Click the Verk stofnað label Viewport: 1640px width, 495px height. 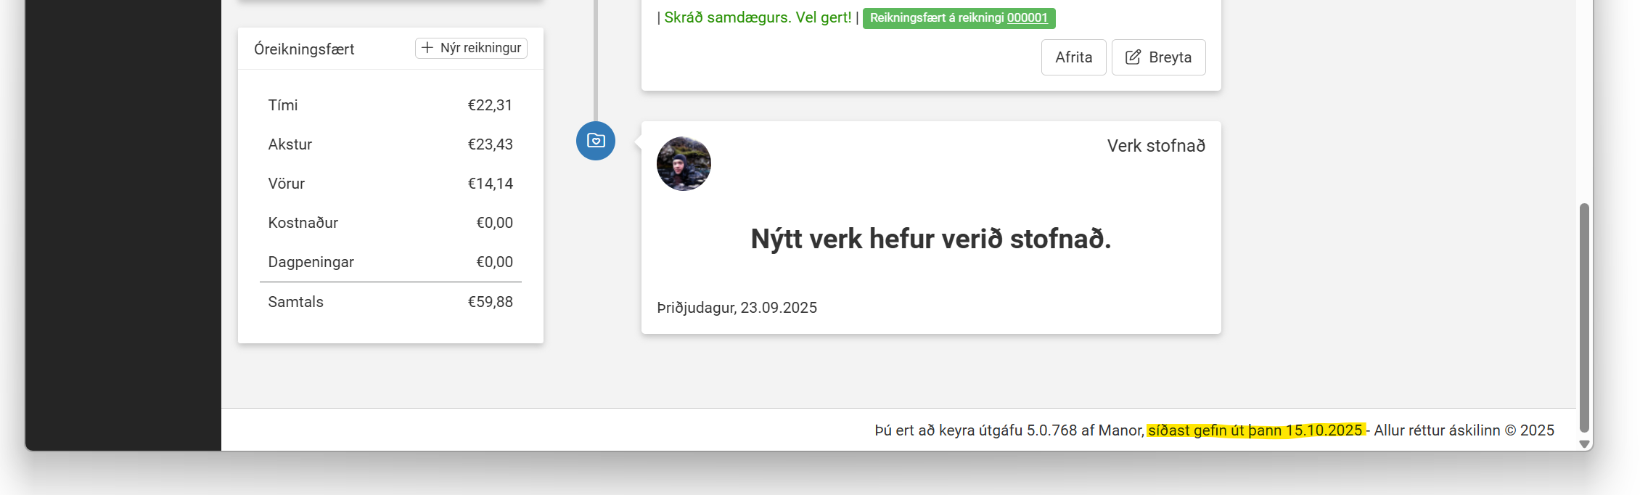pos(1156,146)
